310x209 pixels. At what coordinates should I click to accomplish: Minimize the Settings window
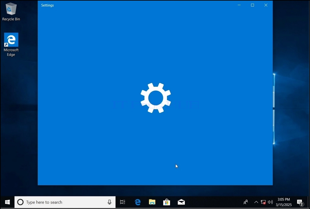[x=239, y=5]
